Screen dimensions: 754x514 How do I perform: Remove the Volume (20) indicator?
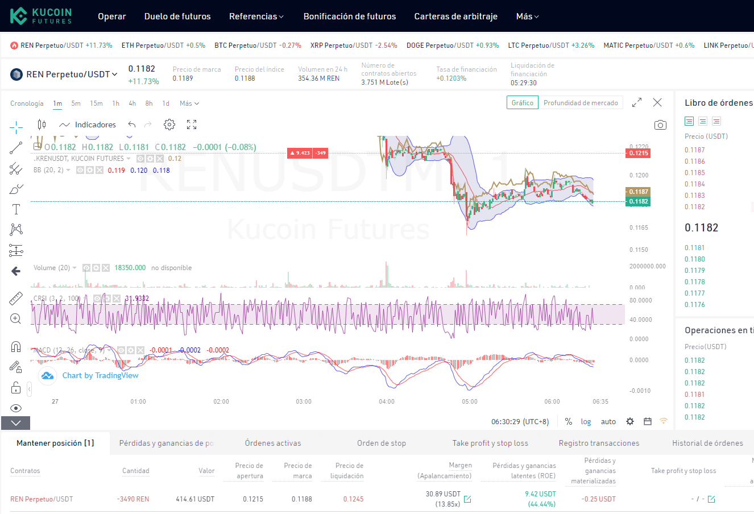coord(105,268)
